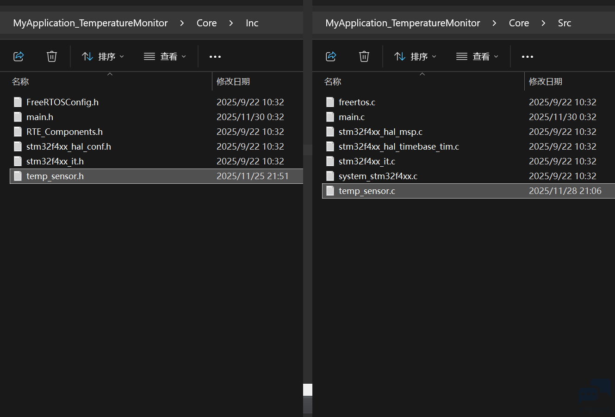The image size is (615, 417).
Task: Click the share icon in left pane
Action: (19, 56)
